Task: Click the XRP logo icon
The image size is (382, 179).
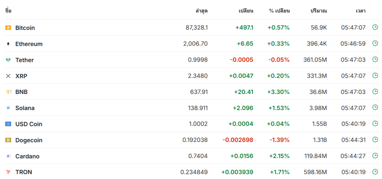Action: pos(8,76)
